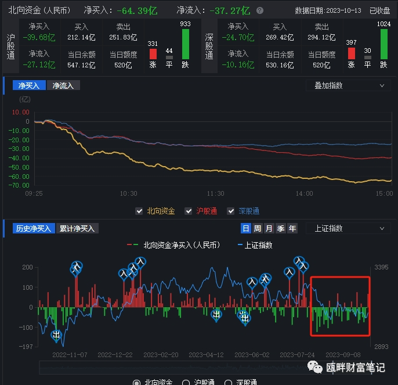Switch to the 净买入 chart tab
The image size is (398, 385).
coord(29,85)
